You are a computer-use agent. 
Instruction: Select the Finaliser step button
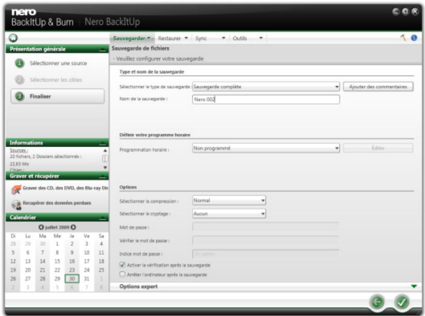58,96
